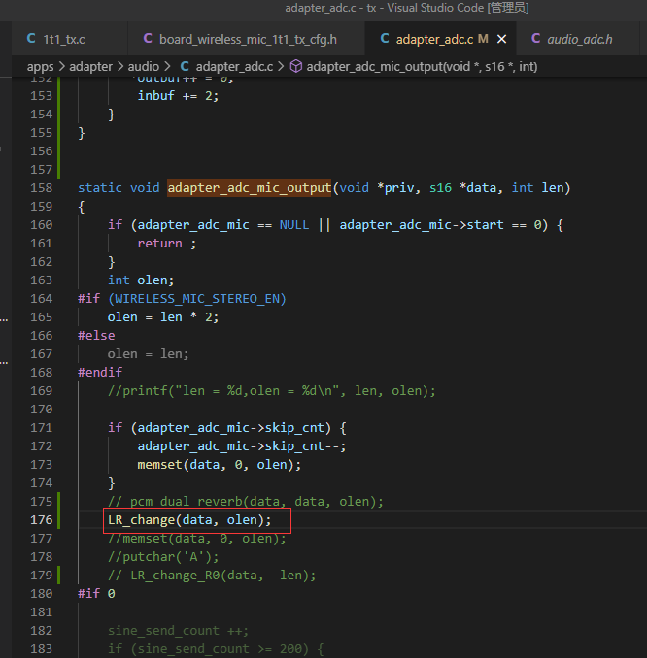The height and width of the screenshot is (658, 647).
Task: Click the commented printf on line 169
Action: [272, 391]
